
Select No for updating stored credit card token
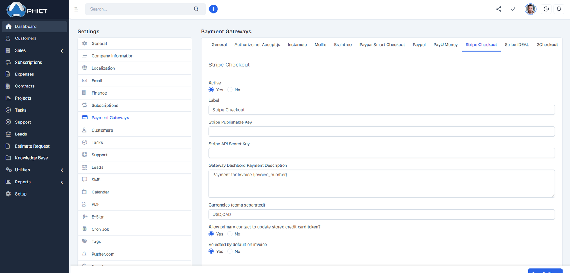coord(230,234)
